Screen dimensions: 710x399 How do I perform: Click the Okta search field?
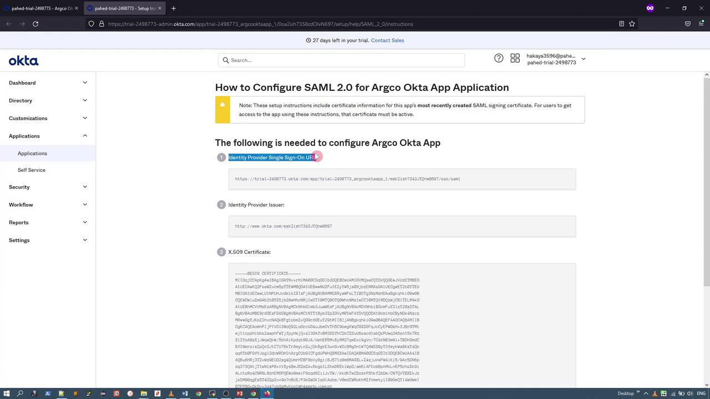pos(341,60)
